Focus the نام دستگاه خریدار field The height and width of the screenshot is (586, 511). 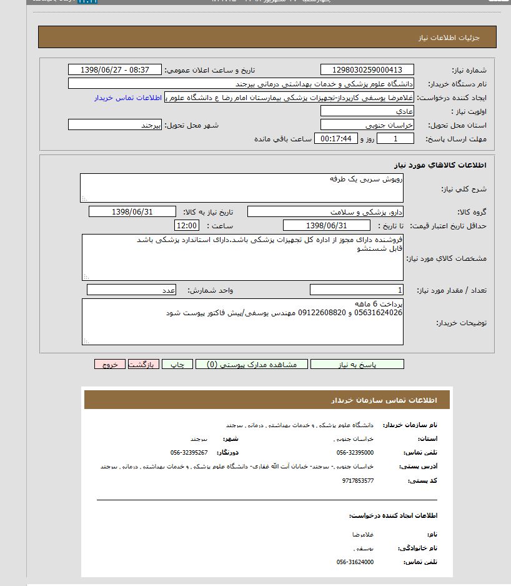(x=241, y=84)
